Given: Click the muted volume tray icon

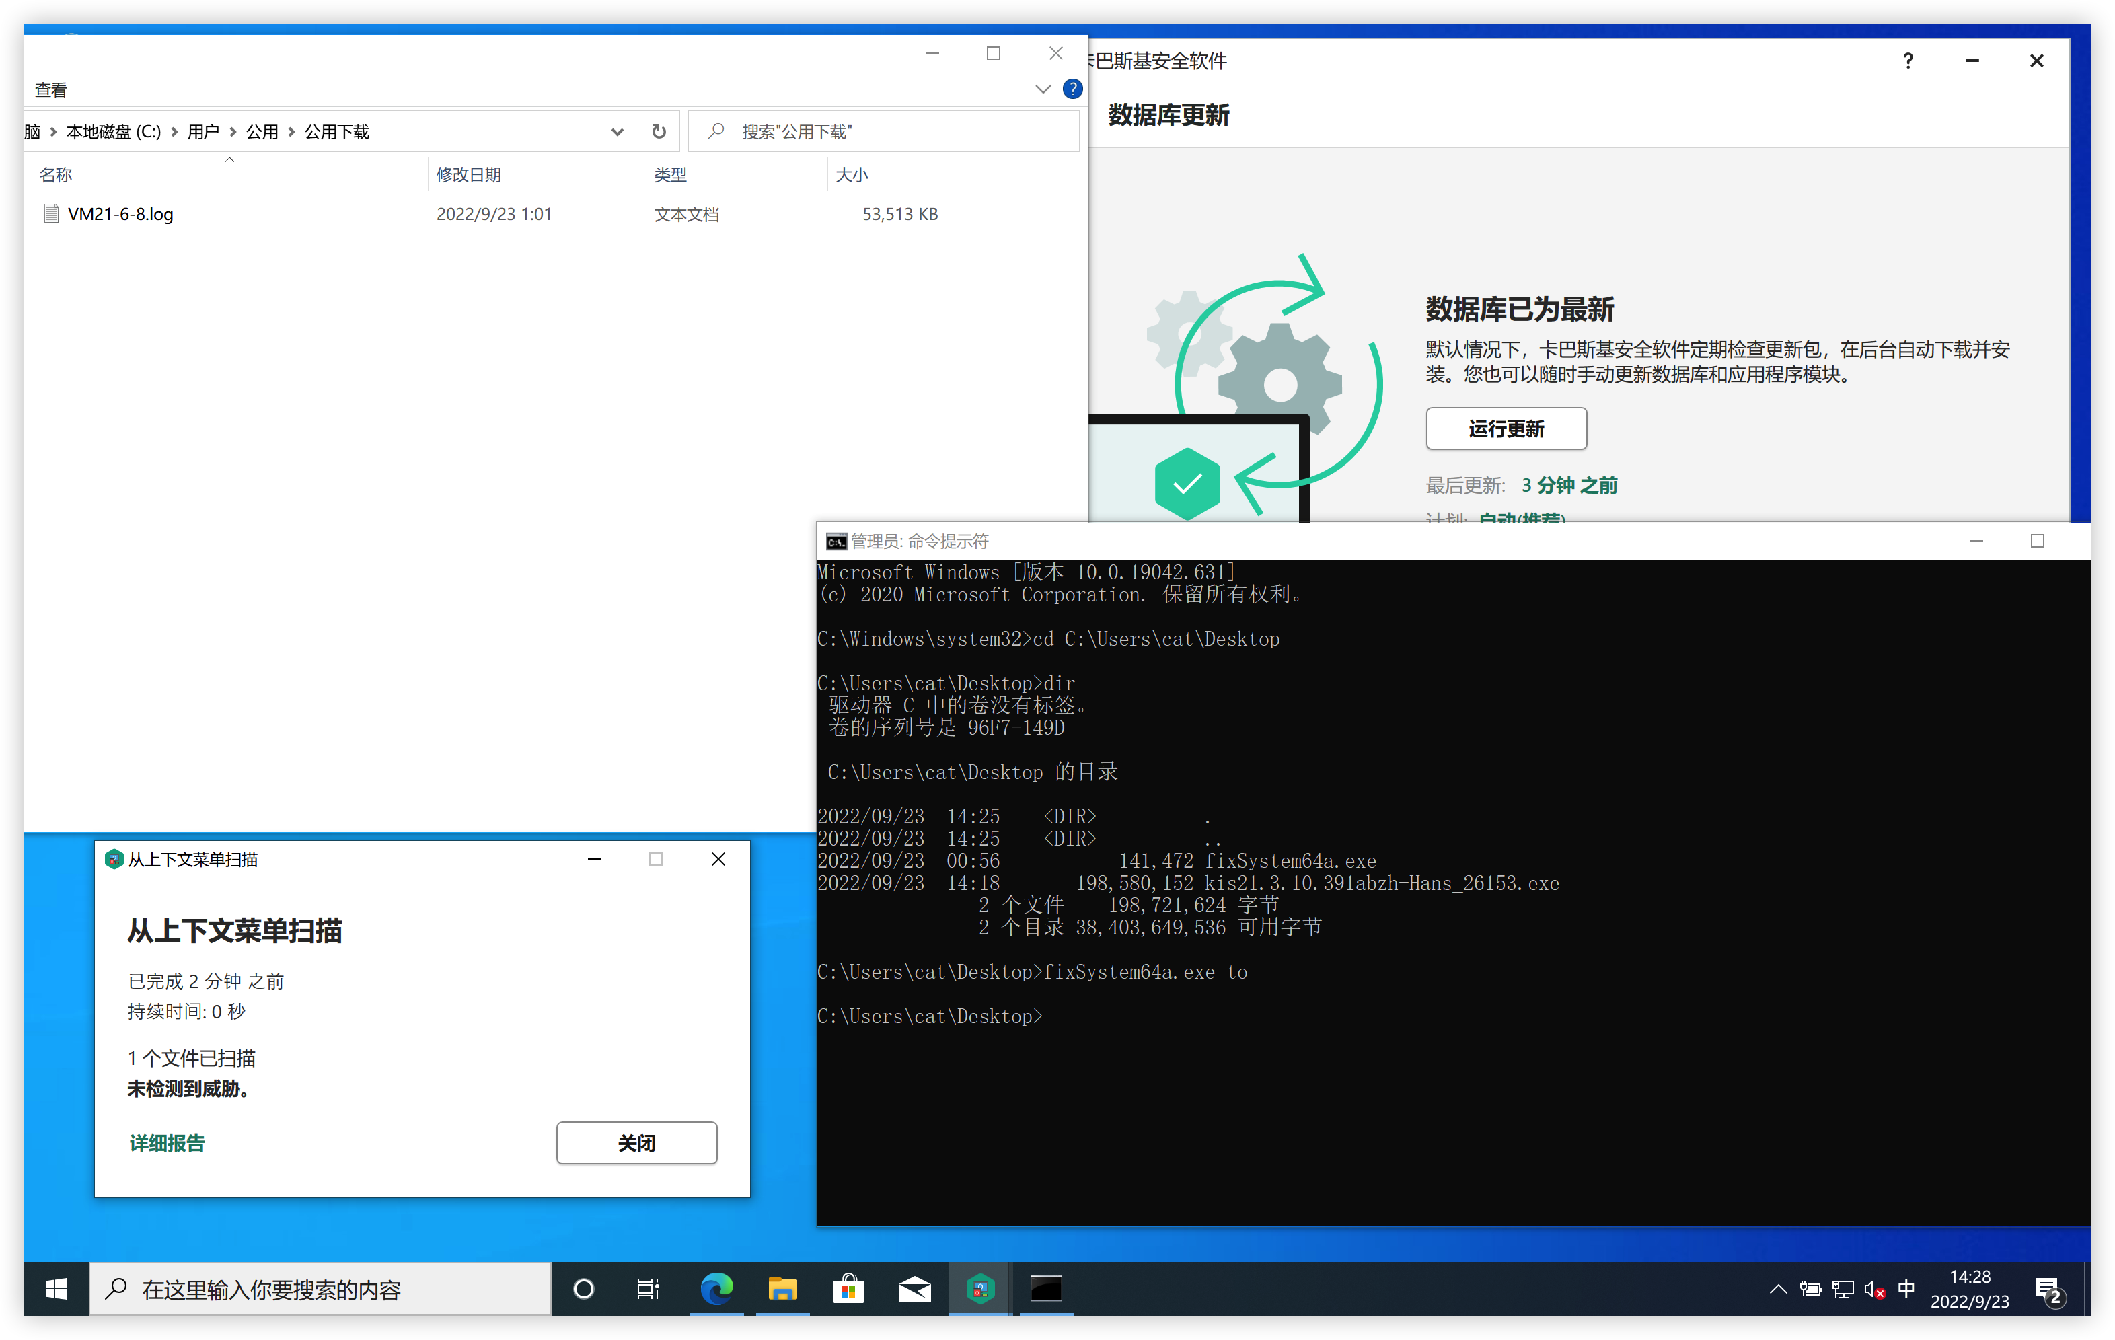Looking at the screenshot, I should pyautogui.click(x=1873, y=1289).
